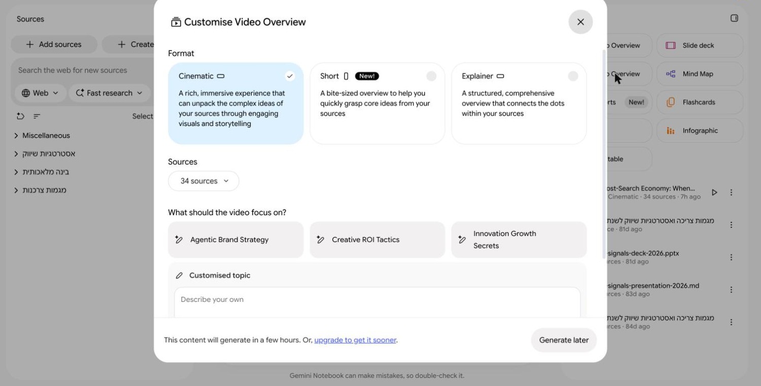This screenshot has width=761, height=386.
Task: Open the Slide deck tool
Action: point(700,45)
